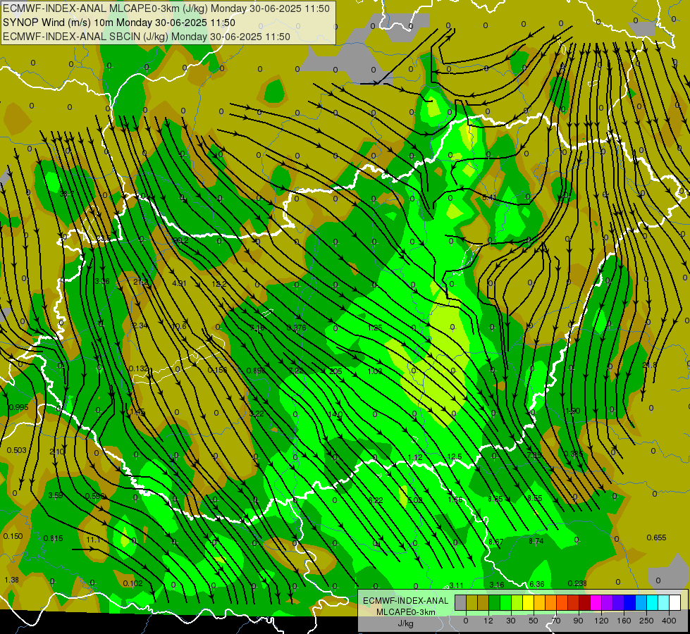Click the map value '0.150'

[x=13, y=536]
